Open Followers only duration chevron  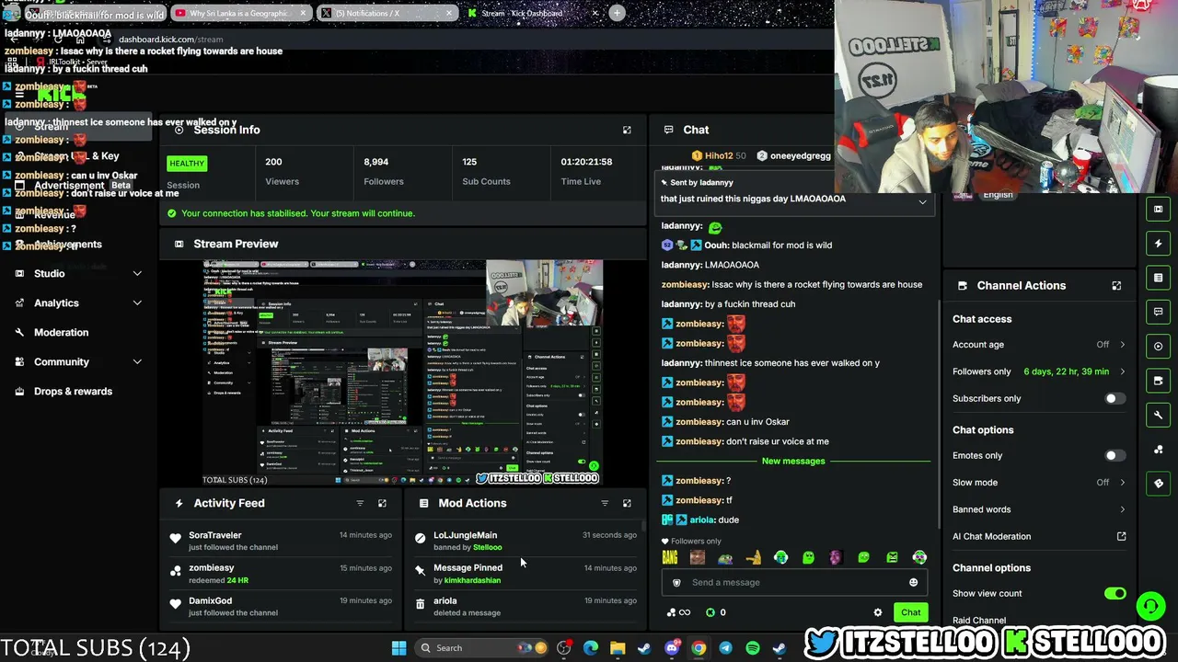coord(1122,371)
